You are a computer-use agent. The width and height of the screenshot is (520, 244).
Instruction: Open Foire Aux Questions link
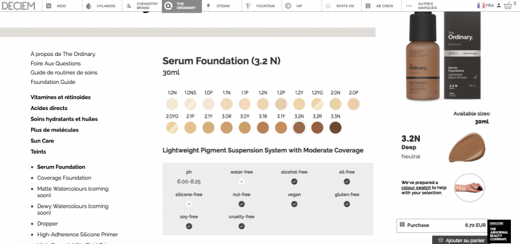(x=56, y=63)
